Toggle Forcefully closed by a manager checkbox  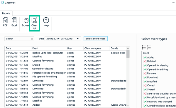click(145, 97)
